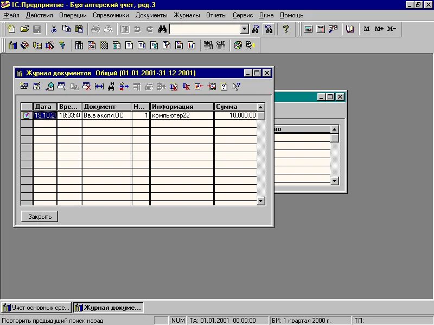Click the Dt/Kt postings journal icon in second toolbar
The width and height of the screenshot is (434, 325).
(50, 45)
